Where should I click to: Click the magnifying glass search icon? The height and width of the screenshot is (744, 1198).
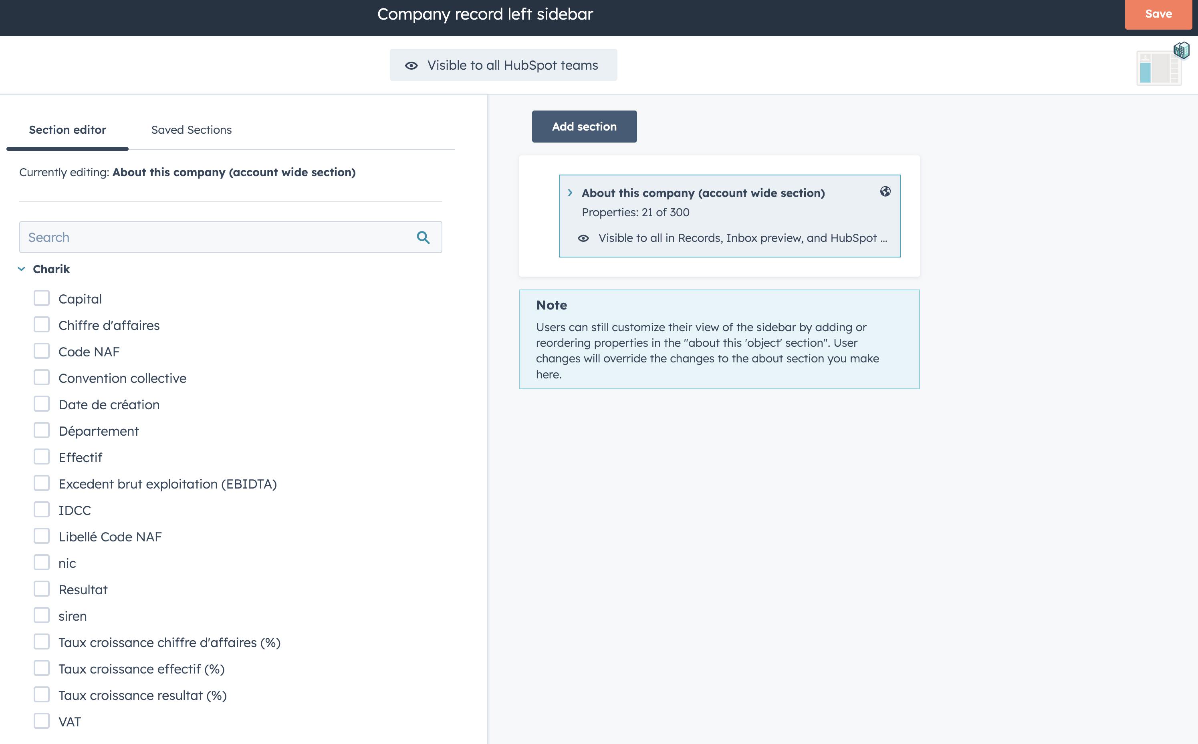pyautogui.click(x=423, y=237)
